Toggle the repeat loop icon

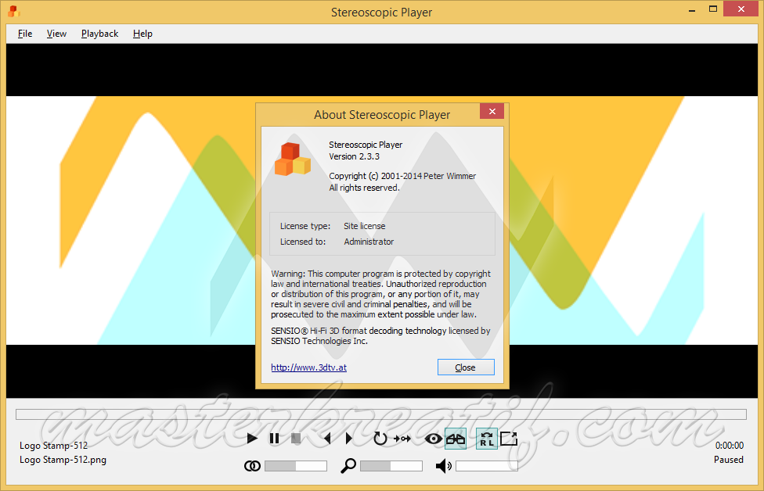[380, 439]
